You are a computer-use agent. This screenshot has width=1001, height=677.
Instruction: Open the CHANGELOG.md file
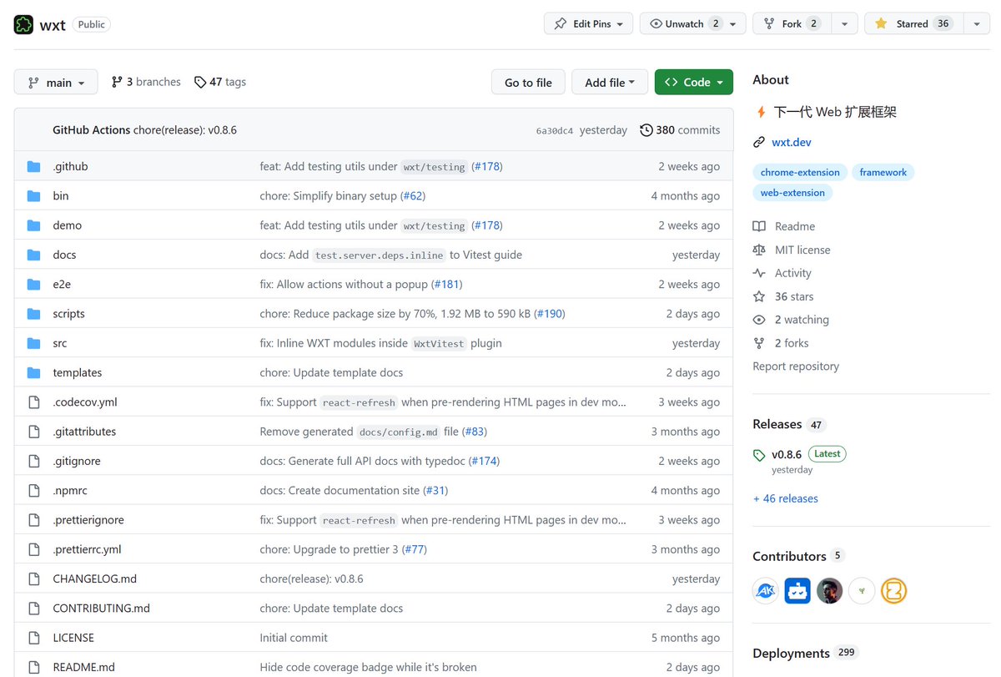94,578
